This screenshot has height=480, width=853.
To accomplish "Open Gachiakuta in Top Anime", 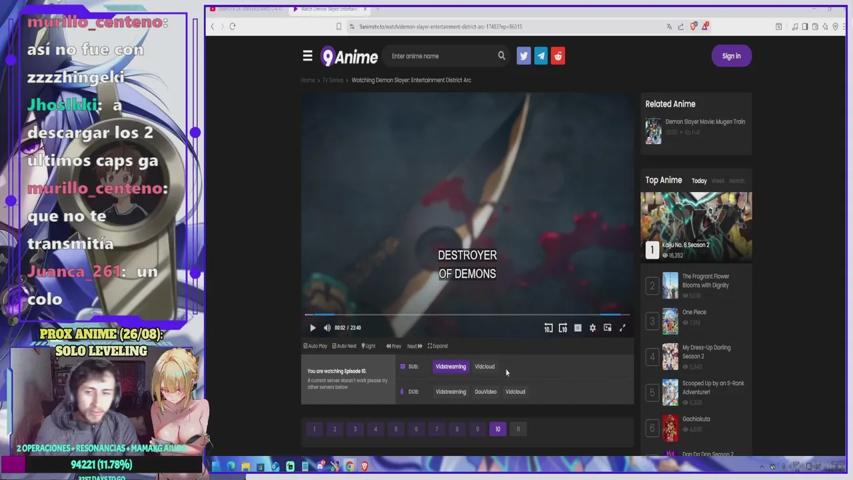I will coord(696,419).
